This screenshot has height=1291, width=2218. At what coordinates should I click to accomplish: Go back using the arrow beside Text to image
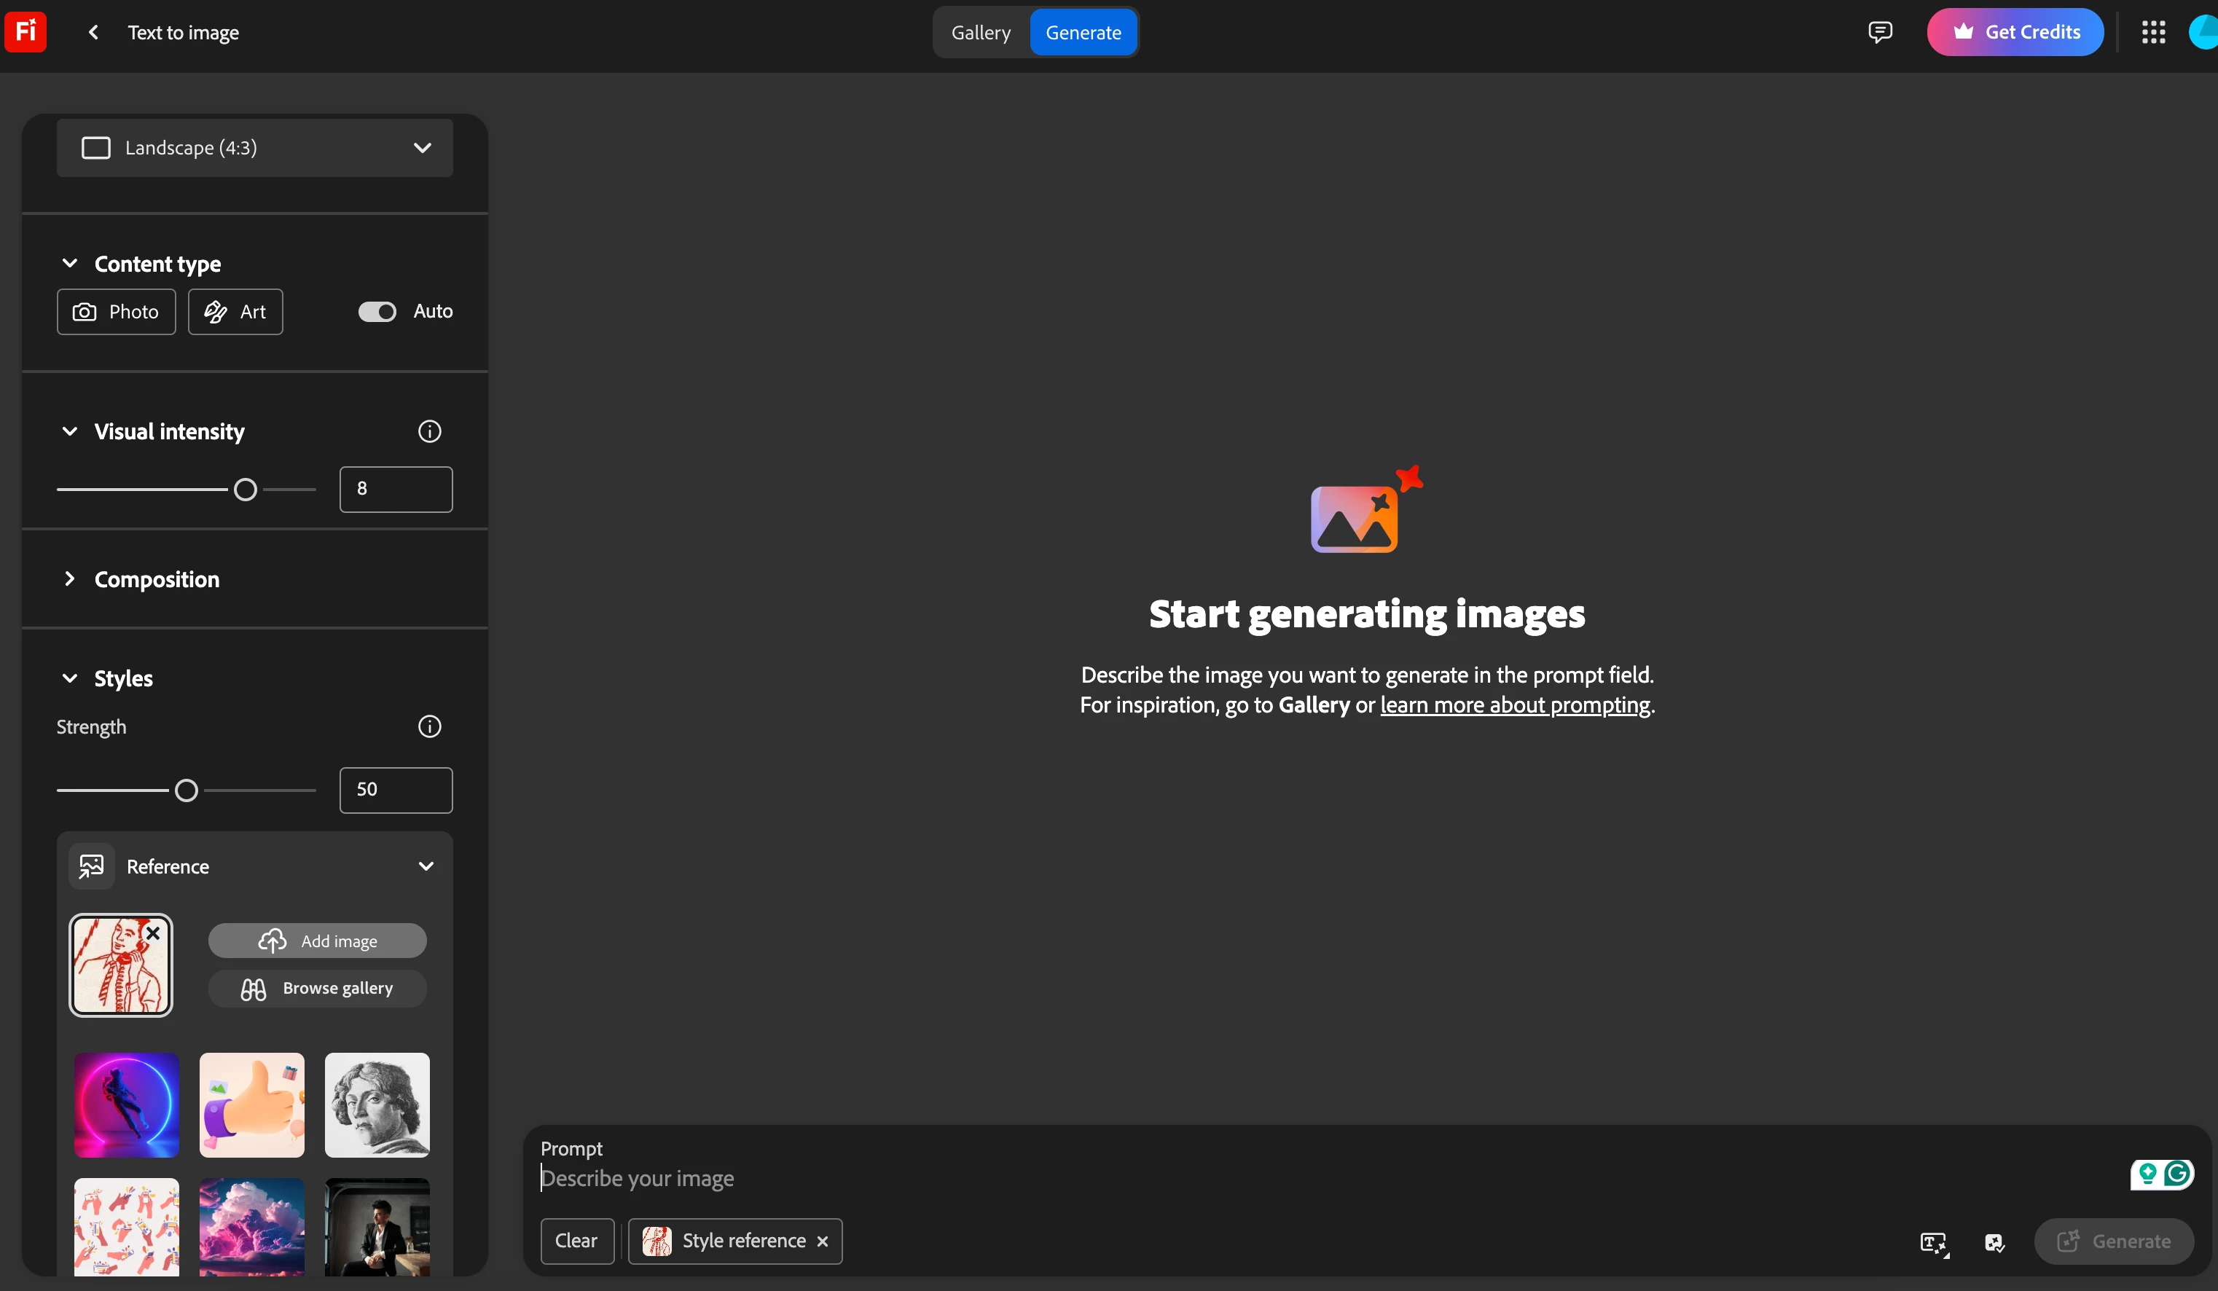coord(93,33)
